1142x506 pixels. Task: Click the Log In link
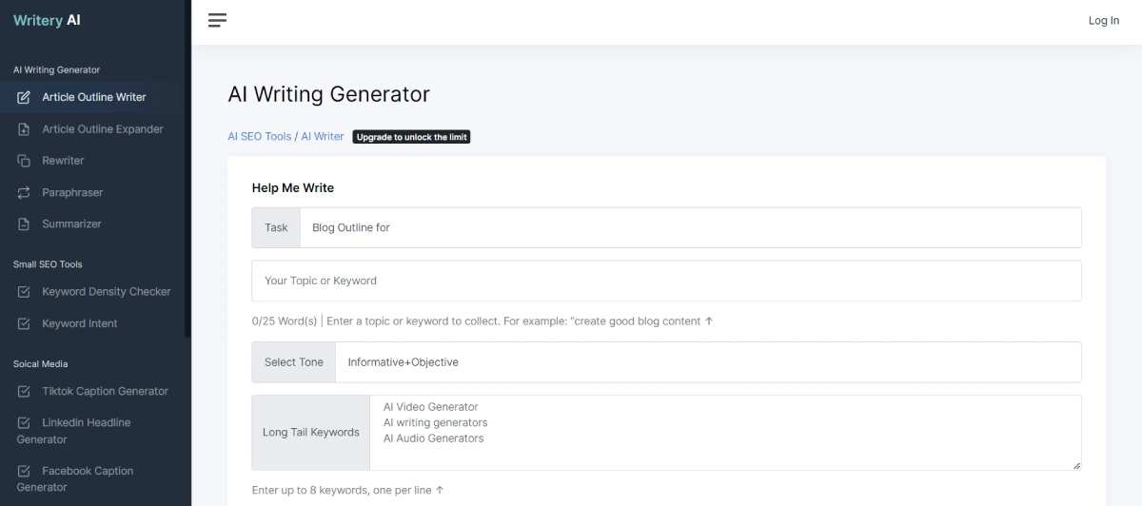click(x=1103, y=21)
